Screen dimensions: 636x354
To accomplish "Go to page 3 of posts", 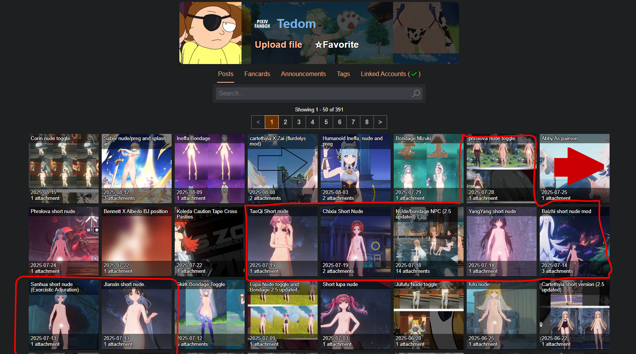I will (299, 122).
